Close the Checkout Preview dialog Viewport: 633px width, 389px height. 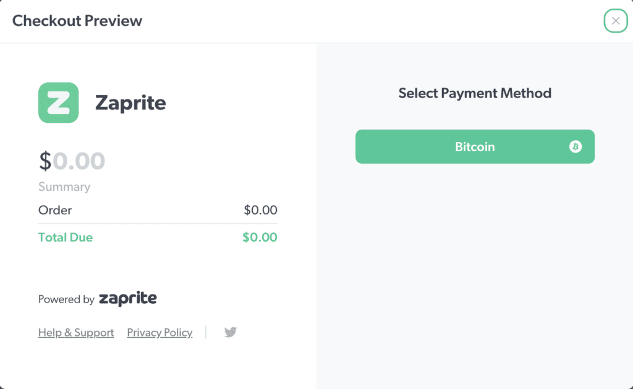click(615, 21)
